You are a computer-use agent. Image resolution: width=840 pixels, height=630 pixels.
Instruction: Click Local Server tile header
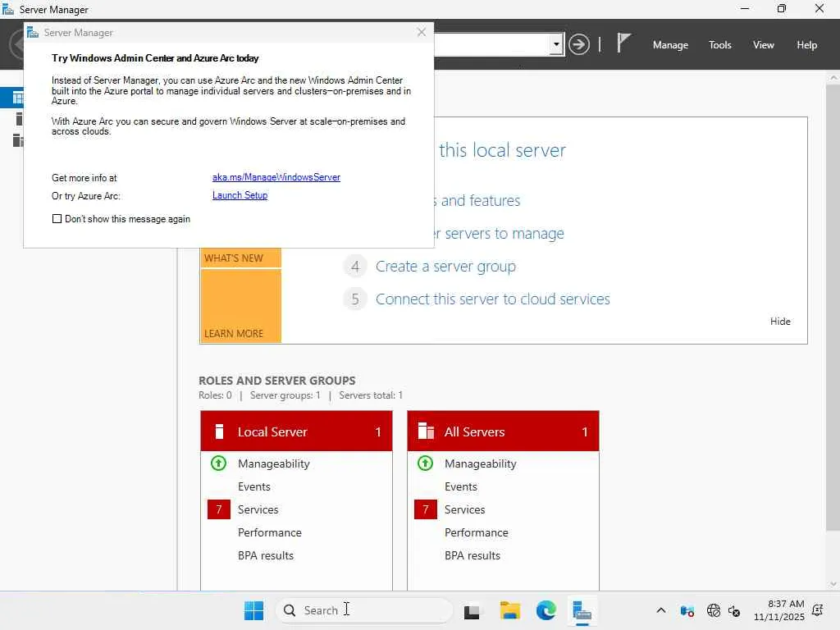[296, 431]
